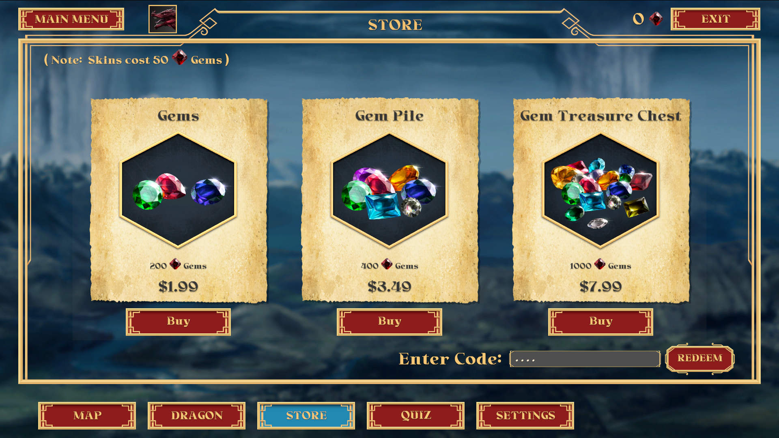
Task: Click the red gem beside 200 Gems
Action: [x=175, y=264]
